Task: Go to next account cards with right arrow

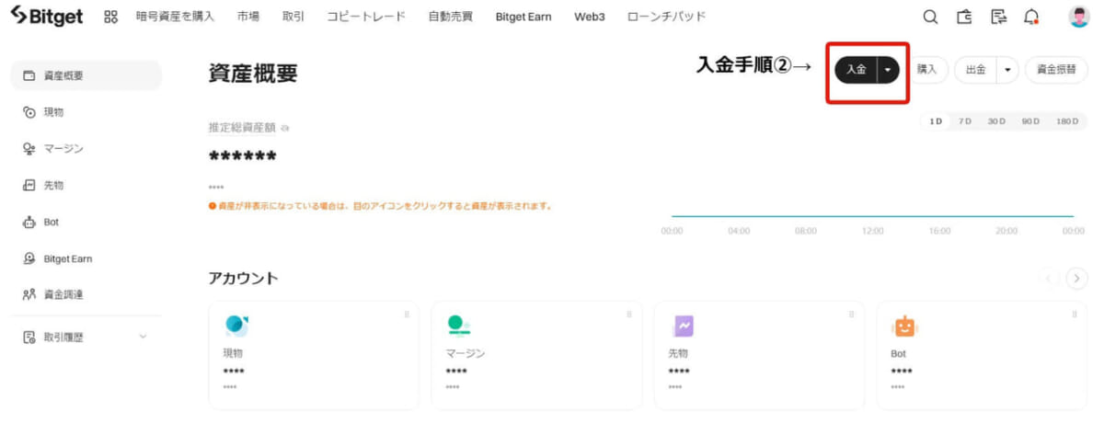Action: [1077, 279]
